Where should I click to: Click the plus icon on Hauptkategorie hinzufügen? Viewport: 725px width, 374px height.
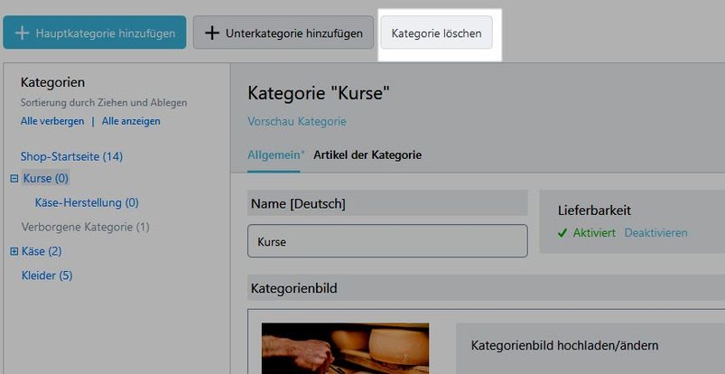[x=23, y=33]
